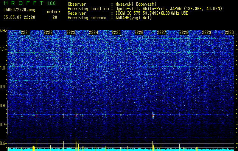
Task: Click the strong red meteor echo just after 2223
Action: click(x=76, y=116)
